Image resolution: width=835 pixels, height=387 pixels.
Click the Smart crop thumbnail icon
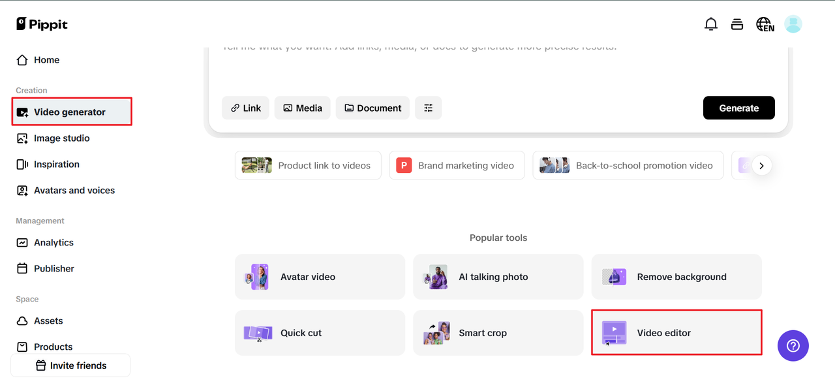pos(436,333)
